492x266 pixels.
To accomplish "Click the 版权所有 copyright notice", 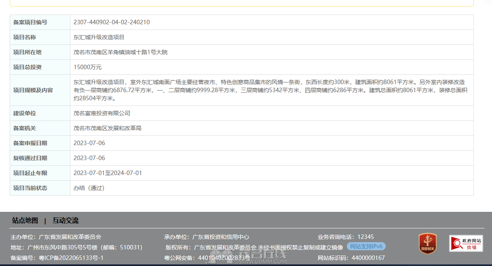I will [x=254, y=247].
